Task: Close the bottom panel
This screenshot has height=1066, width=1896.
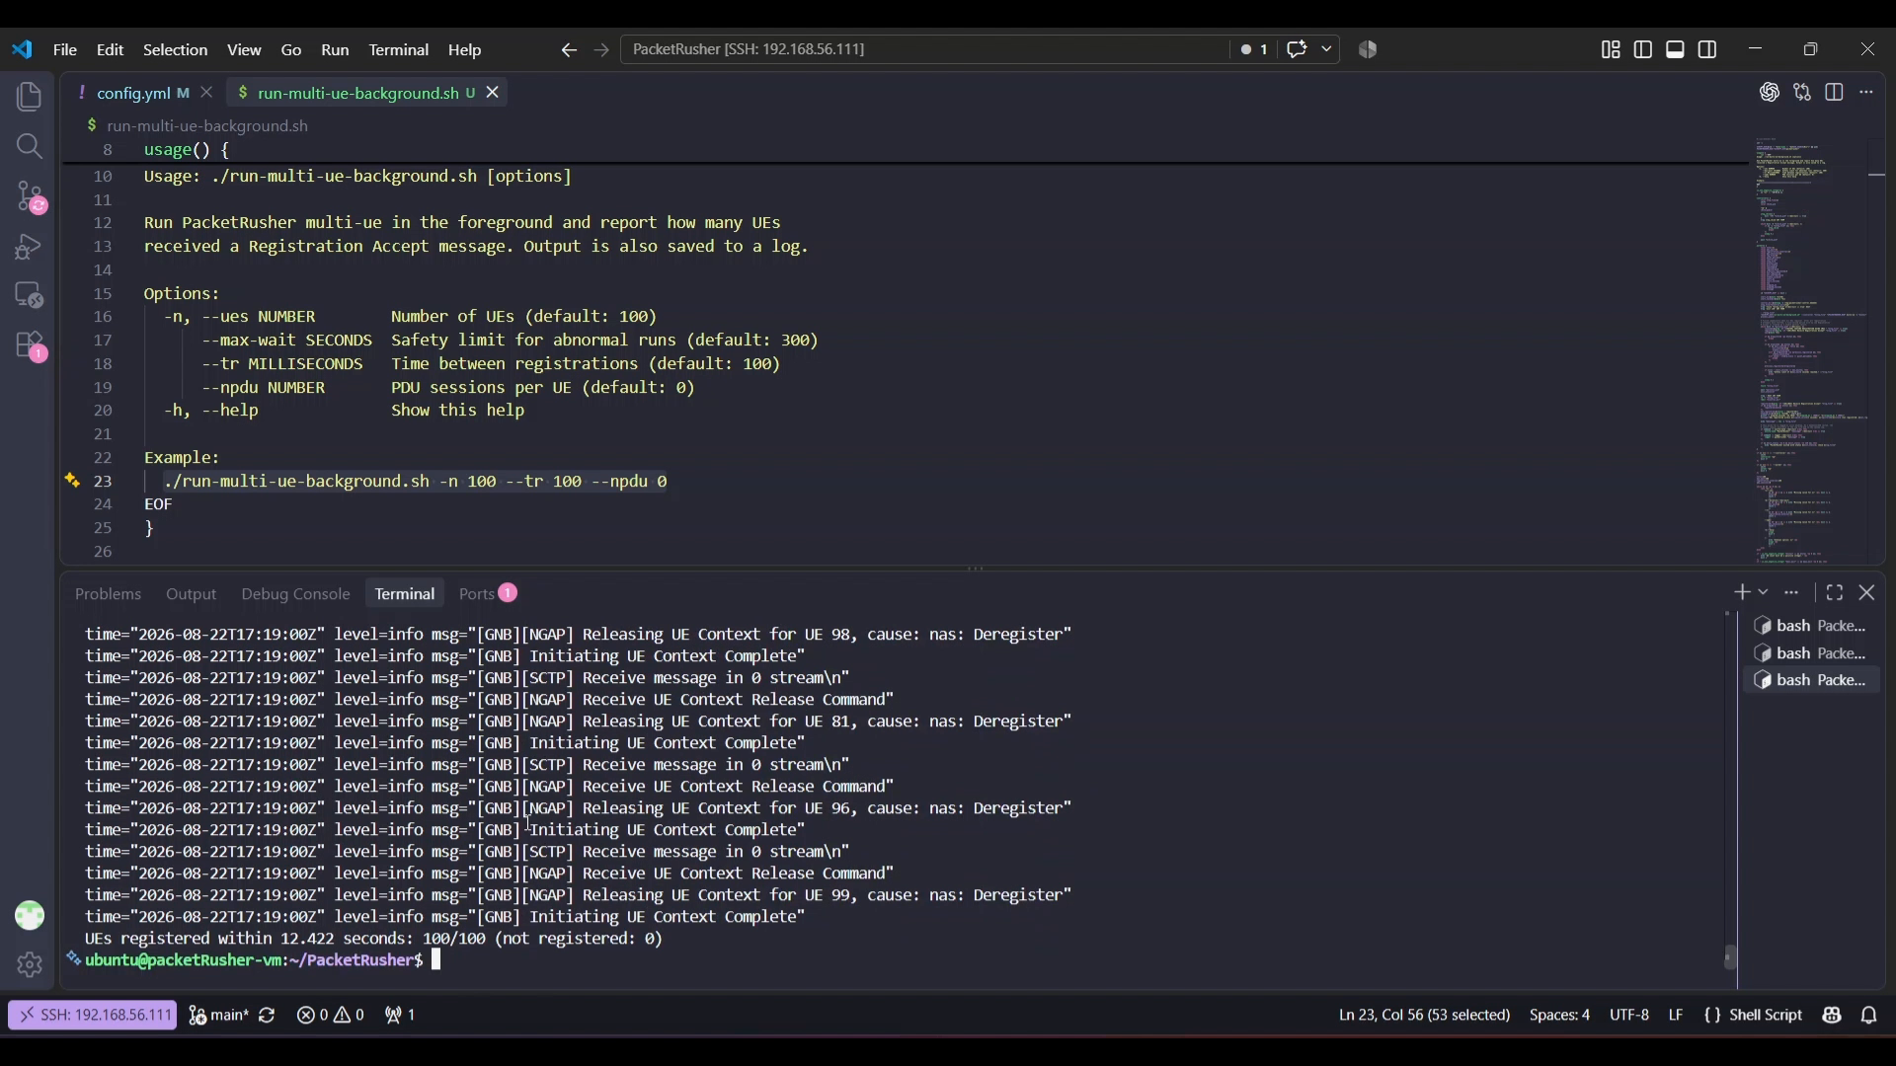Action: [1866, 592]
